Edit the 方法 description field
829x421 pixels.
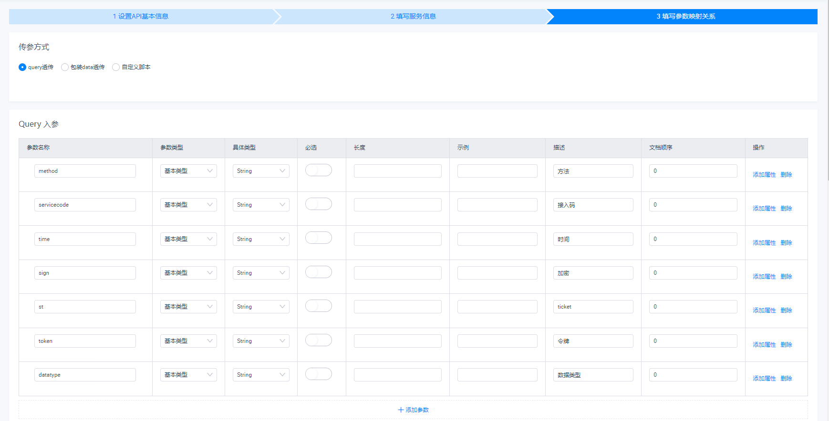pyautogui.click(x=593, y=171)
